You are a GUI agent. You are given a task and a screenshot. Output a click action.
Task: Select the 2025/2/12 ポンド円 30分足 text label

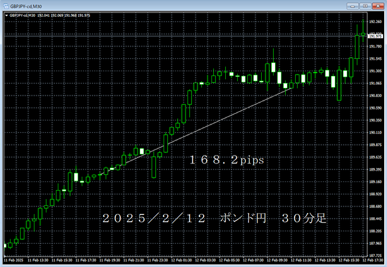pyautogui.click(x=214, y=219)
